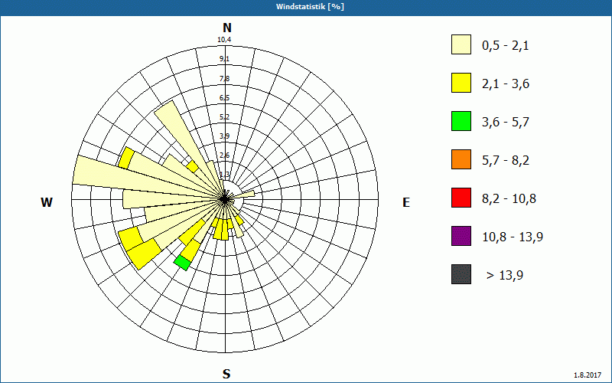Click the legend label "8,2 - 10,8"
This screenshot has height=383, width=612.
(509, 199)
